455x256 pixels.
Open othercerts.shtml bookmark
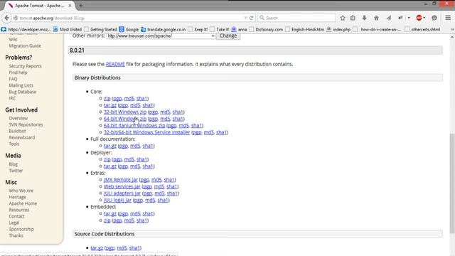coord(422,29)
